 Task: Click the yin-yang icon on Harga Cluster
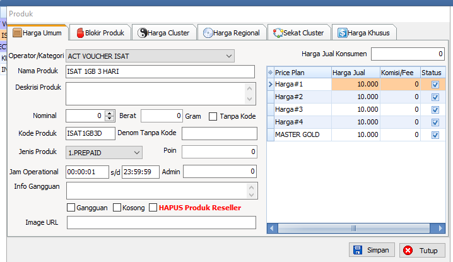[143, 33]
